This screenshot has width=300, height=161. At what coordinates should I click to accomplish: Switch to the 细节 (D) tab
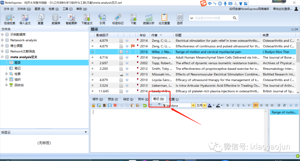[x=98, y=99]
